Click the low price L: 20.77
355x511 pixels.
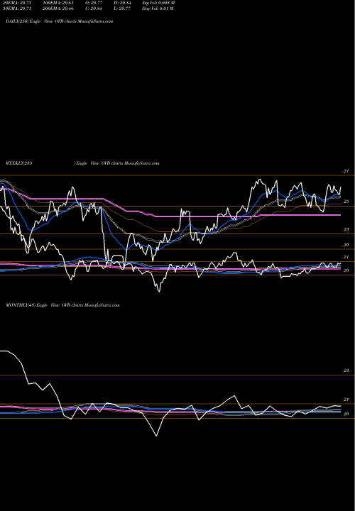click(x=122, y=9)
